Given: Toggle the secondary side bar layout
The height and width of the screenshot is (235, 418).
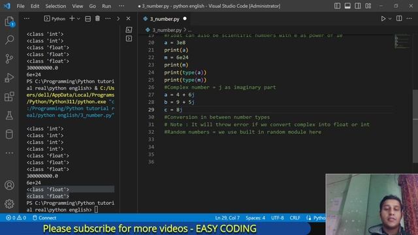Looking at the screenshot, I should [358, 6].
